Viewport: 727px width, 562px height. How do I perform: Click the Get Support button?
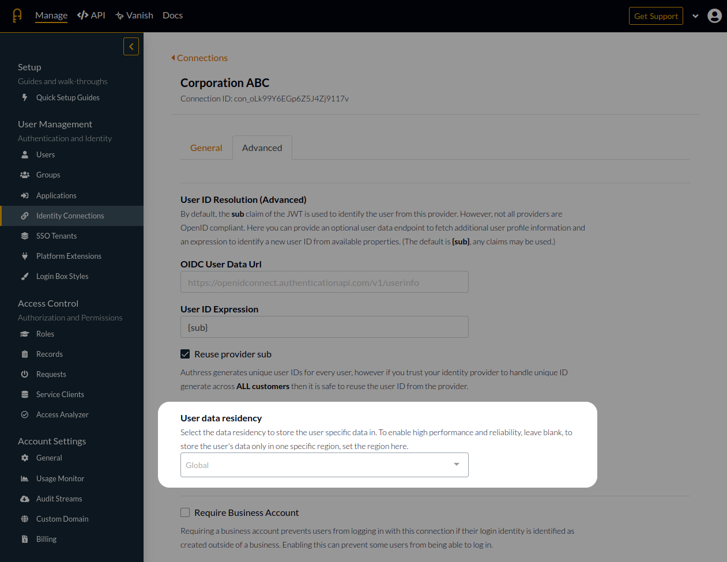point(656,16)
